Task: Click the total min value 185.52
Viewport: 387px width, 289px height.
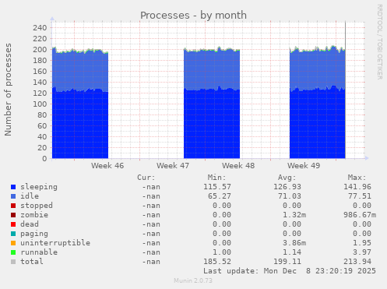Action: (x=217, y=262)
